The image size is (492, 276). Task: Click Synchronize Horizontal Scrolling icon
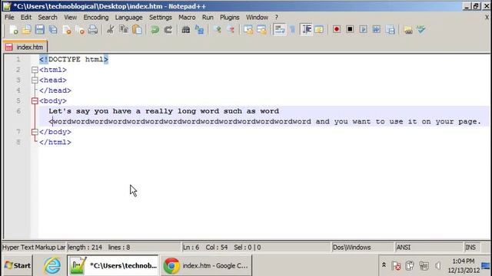261,30
